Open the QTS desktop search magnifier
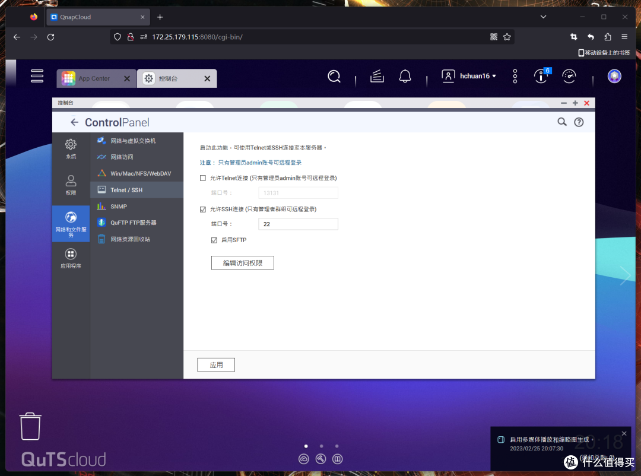Viewport: 641px width, 476px height. (334, 76)
